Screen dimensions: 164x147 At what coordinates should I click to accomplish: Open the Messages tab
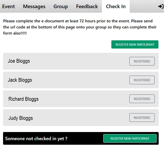[34, 6]
